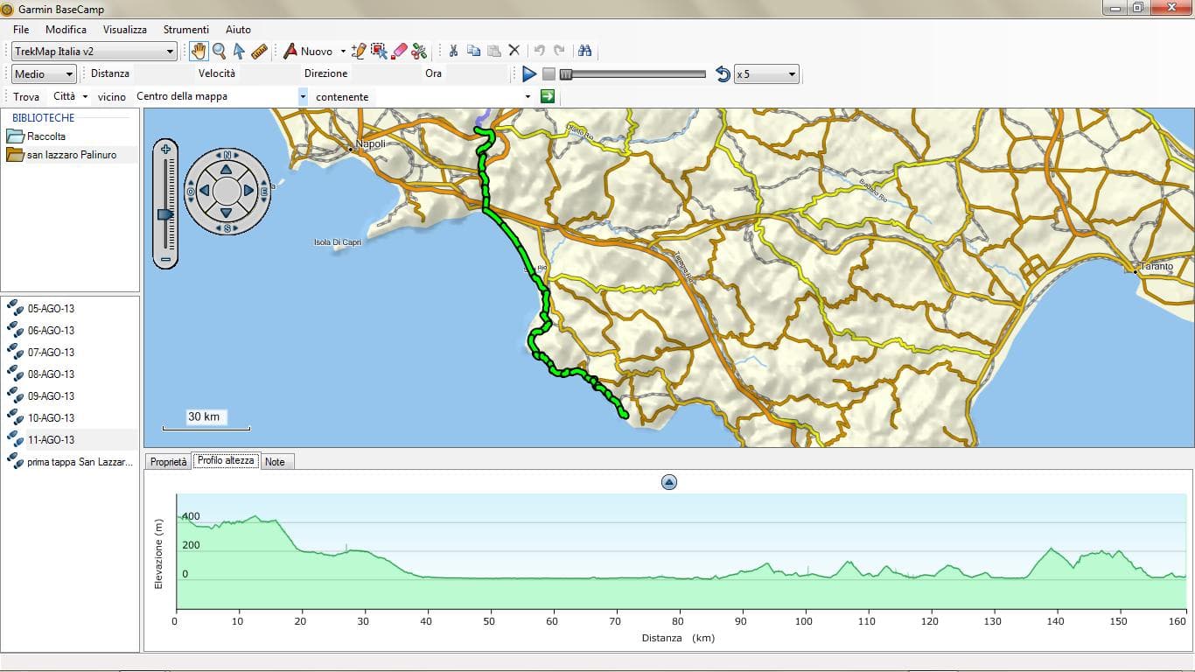Image resolution: width=1195 pixels, height=672 pixels.
Task: Click the Copy icon
Action: click(473, 51)
